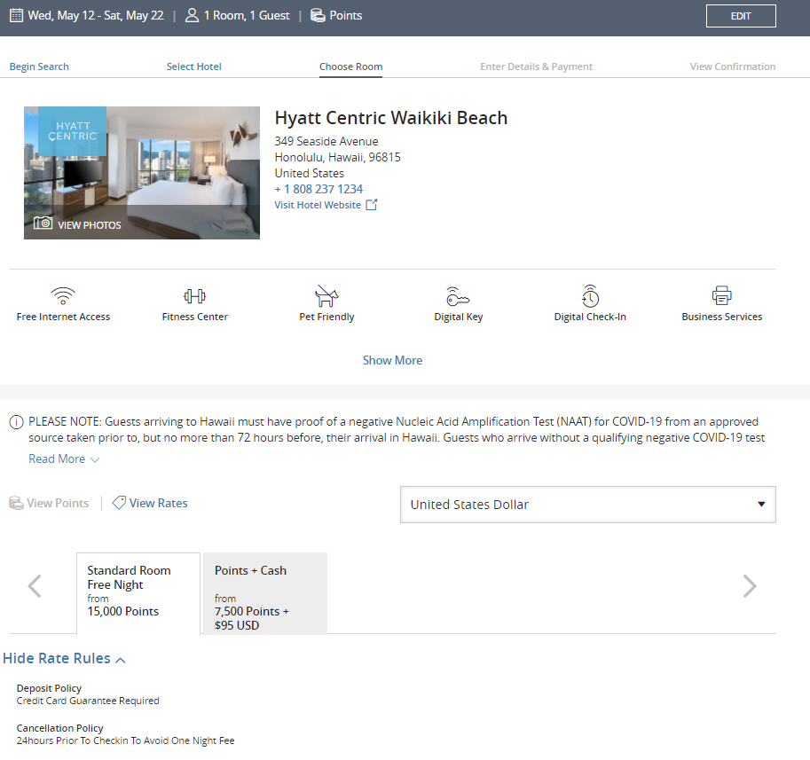Image resolution: width=810 pixels, height=760 pixels.
Task: Click the Hyatt Centric logo badge
Action: point(73,131)
